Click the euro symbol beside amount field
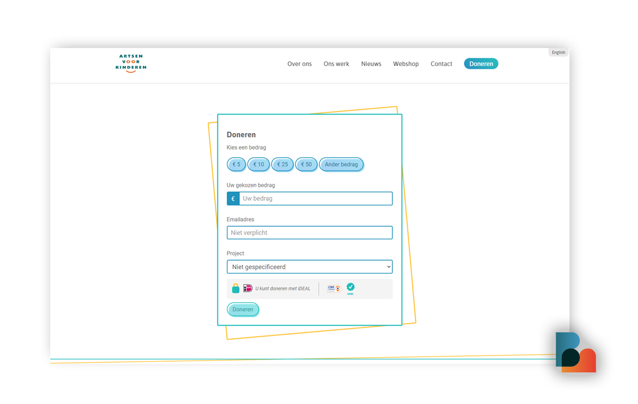The height and width of the screenshot is (404, 638). pos(233,199)
